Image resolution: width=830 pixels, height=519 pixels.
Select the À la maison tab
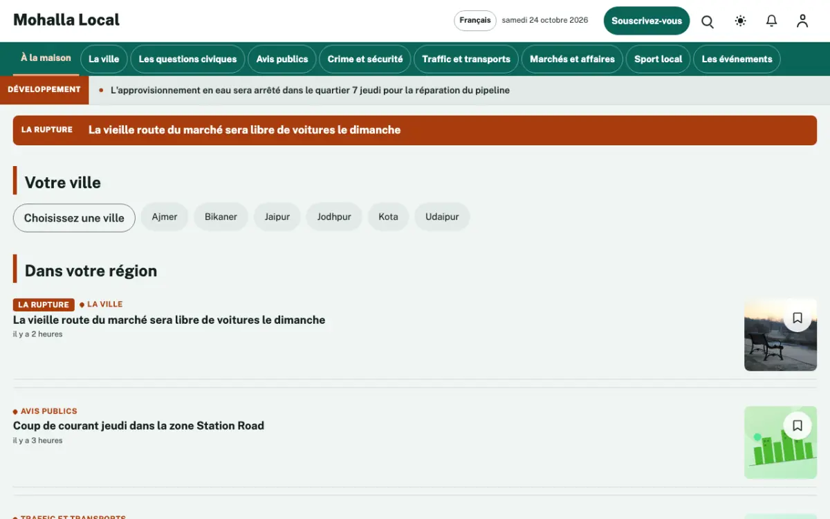click(46, 58)
